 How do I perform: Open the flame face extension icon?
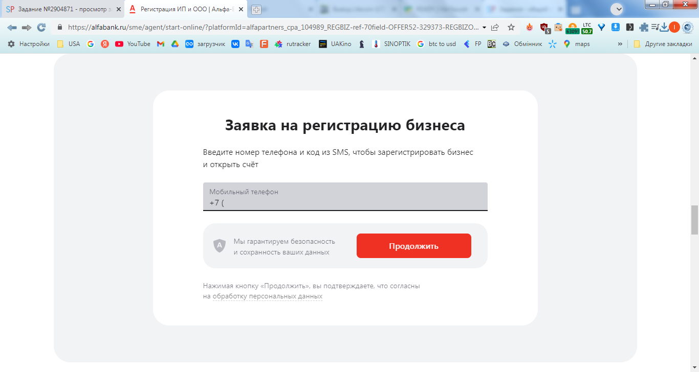click(530, 27)
